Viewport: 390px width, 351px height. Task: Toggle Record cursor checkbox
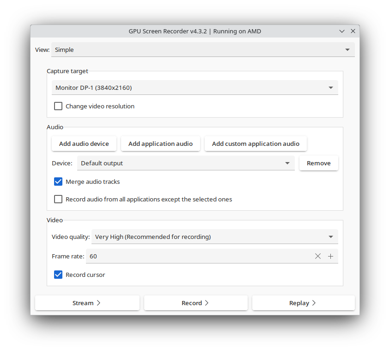click(x=58, y=275)
